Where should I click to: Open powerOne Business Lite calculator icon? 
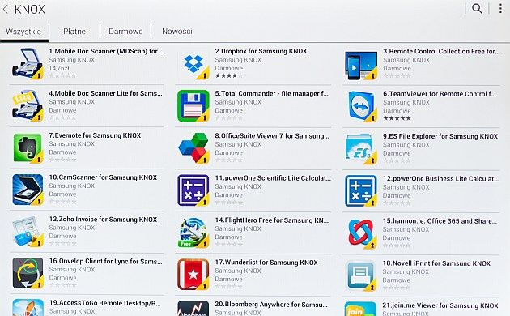pyautogui.click(x=361, y=191)
